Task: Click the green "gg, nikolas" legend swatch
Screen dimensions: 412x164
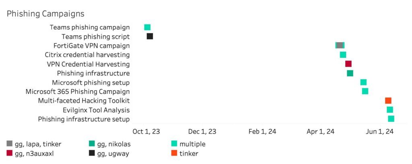Action: pos(92,144)
